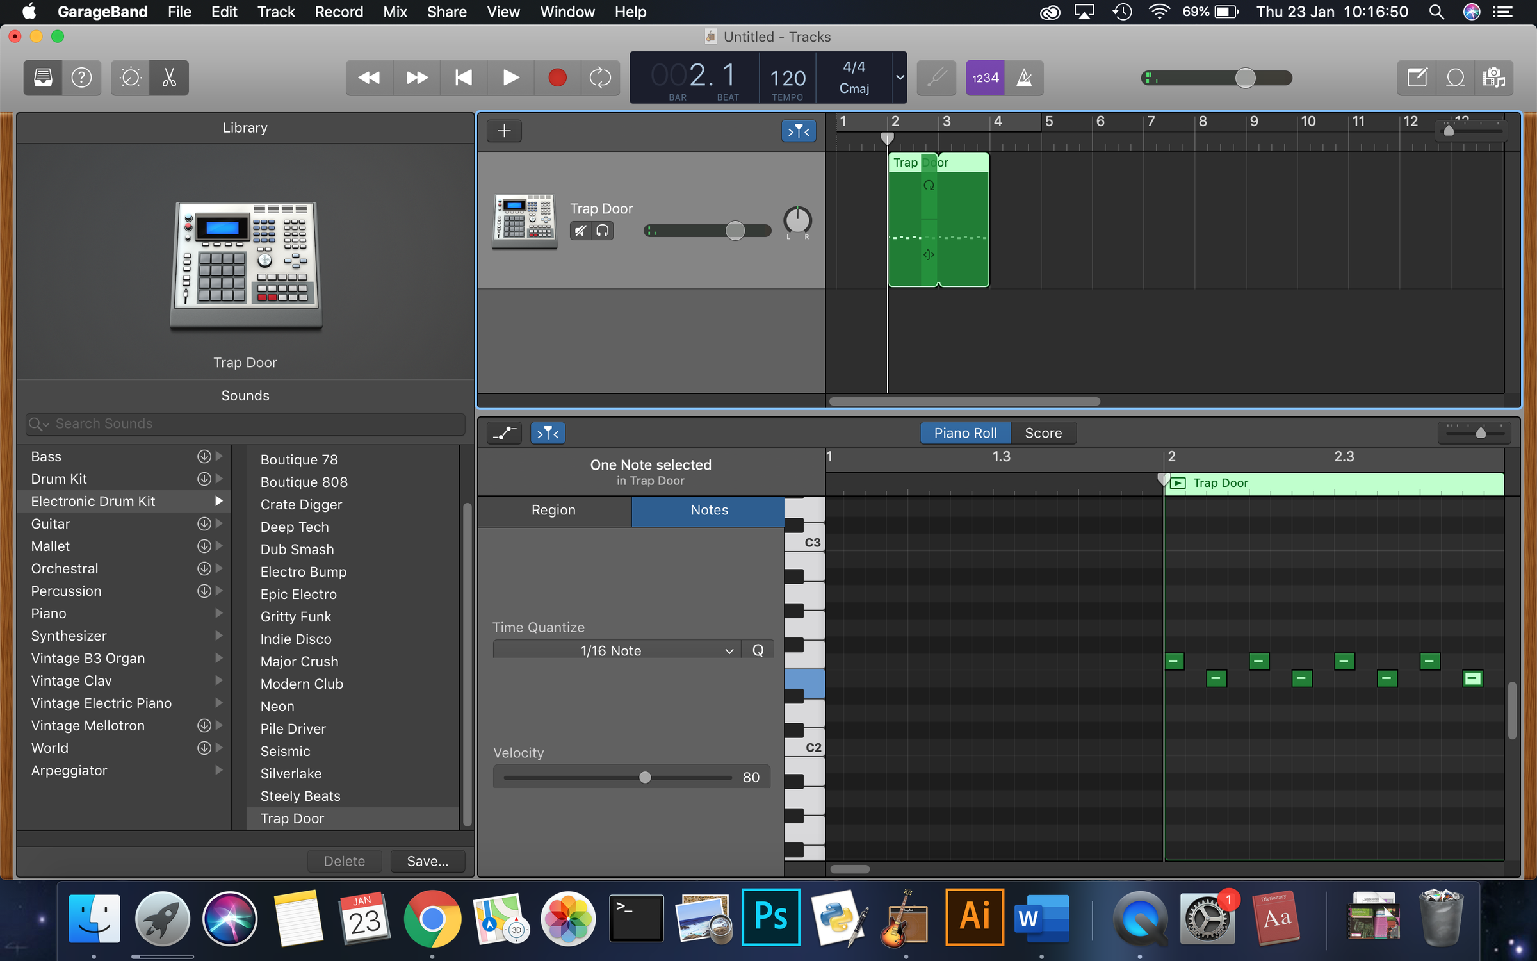Screen dimensions: 1537x961
Task: Add a new track with the plus icon
Action: (x=504, y=131)
